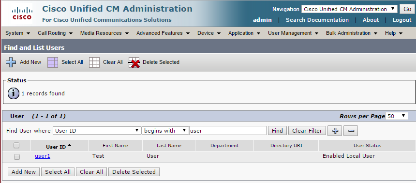This screenshot has width=416, height=183.
Task: Click the Select All grid icon
Action: pos(53,62)
